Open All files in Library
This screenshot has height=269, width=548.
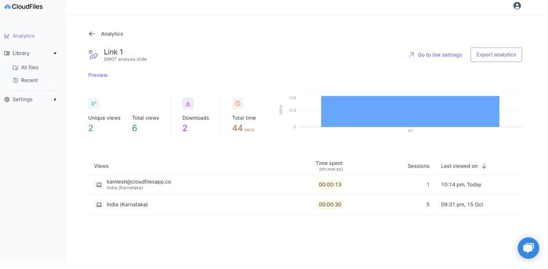(x=29, y=67)
